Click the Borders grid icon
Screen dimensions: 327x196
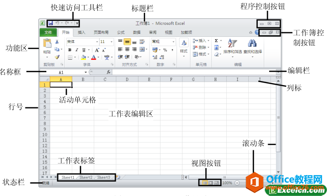pyautogui.click(x=70, y=57)
